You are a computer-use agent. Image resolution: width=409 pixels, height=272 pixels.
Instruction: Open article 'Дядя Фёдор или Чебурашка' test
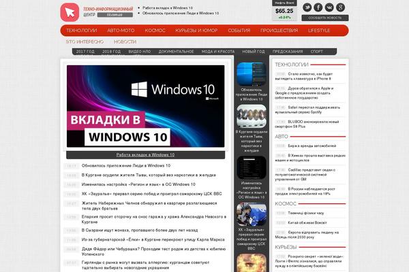(153, 252)
